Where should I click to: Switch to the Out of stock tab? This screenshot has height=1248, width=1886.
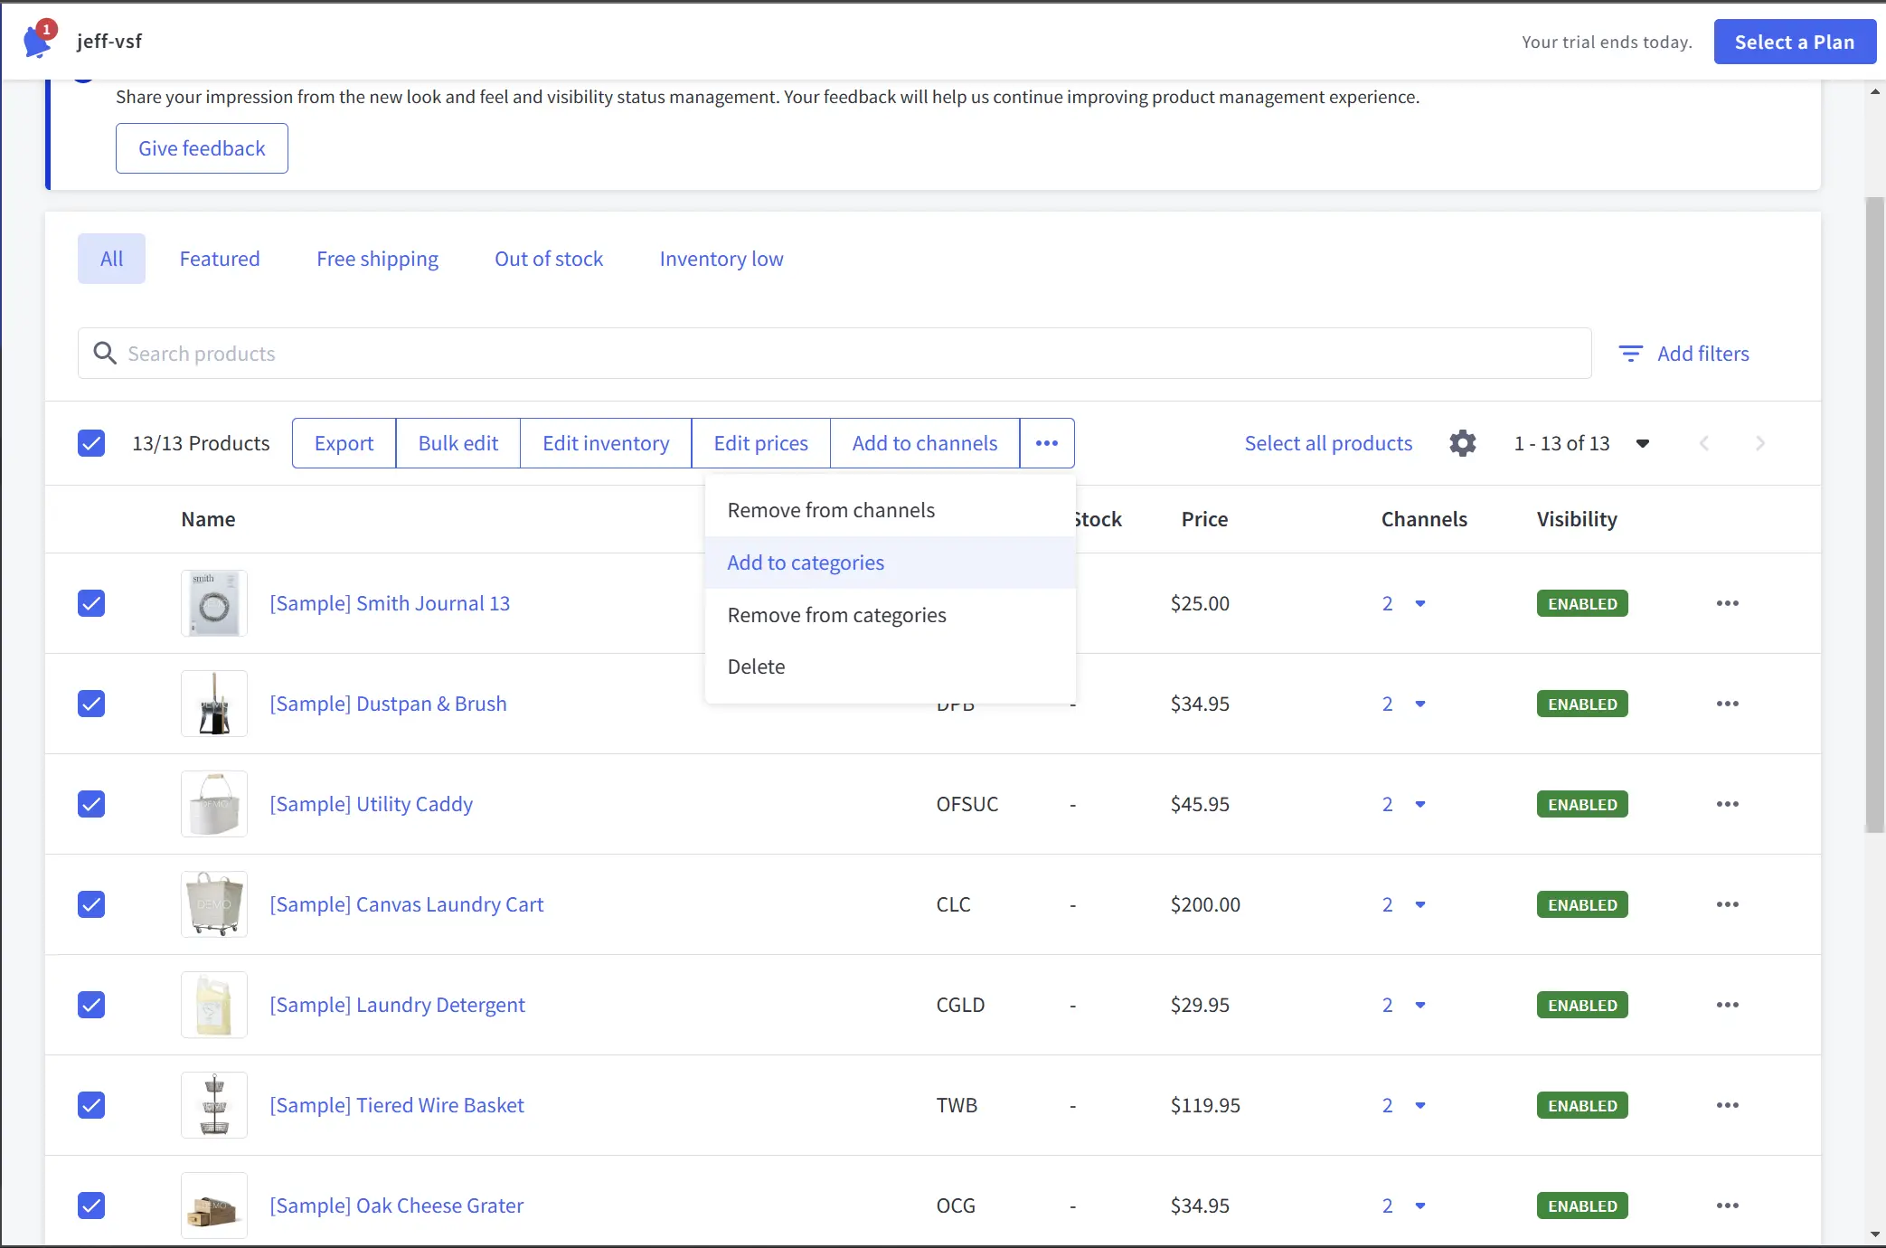tap(548, 259)
